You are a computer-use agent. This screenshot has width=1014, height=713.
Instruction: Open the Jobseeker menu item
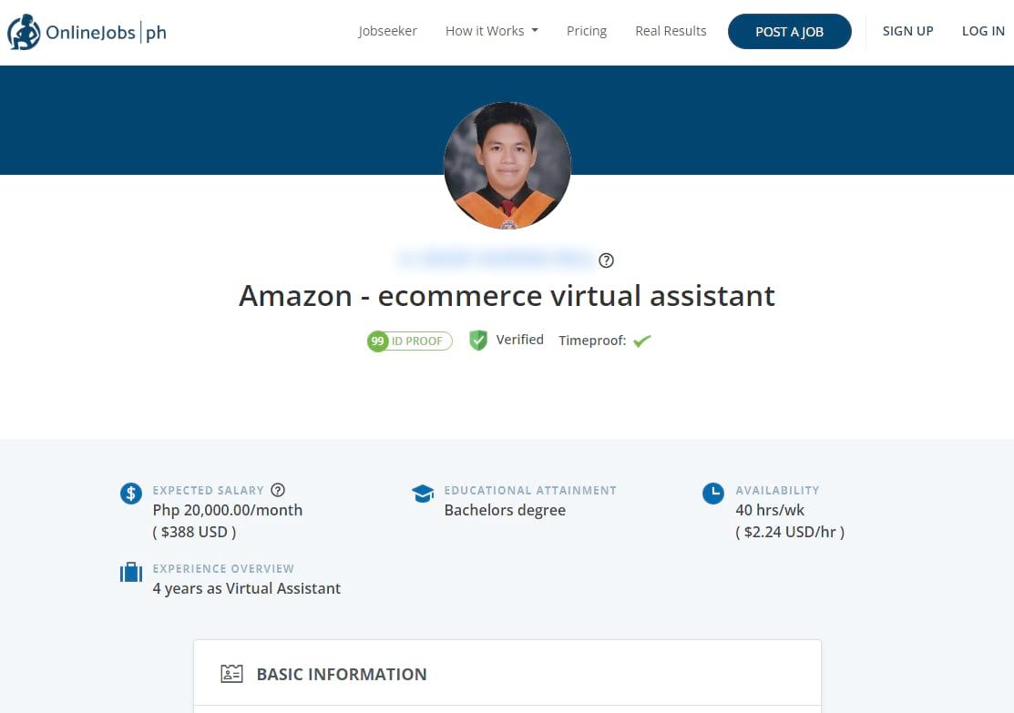coord(387,30)
